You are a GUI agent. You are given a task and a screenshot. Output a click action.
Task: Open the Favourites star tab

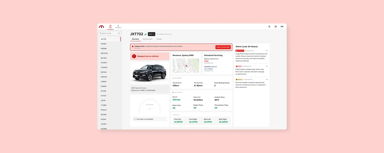pos(118,27)
